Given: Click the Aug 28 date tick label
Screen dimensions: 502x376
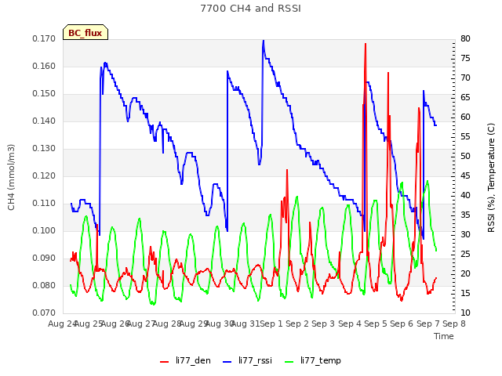Looking at the screenshot, I should [x=167, y=324].
